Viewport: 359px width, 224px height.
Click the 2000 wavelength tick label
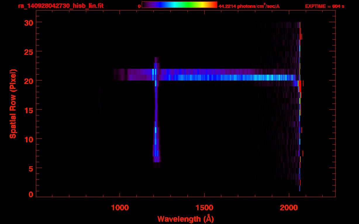(x=289, y=207)
